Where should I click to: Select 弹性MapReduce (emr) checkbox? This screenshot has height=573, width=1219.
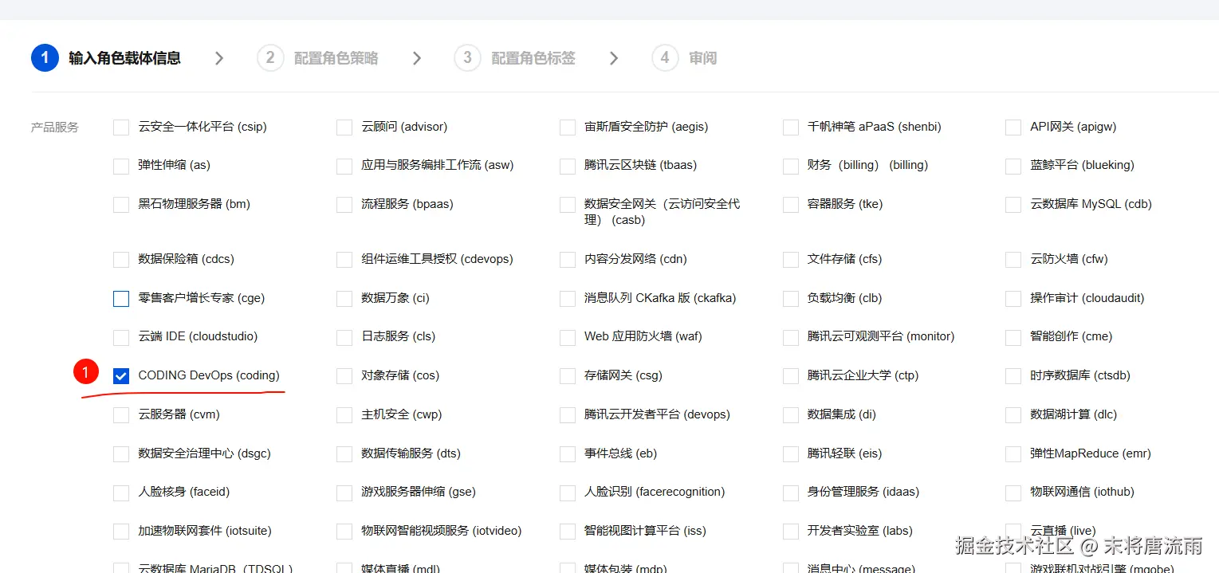[1013, 454]
